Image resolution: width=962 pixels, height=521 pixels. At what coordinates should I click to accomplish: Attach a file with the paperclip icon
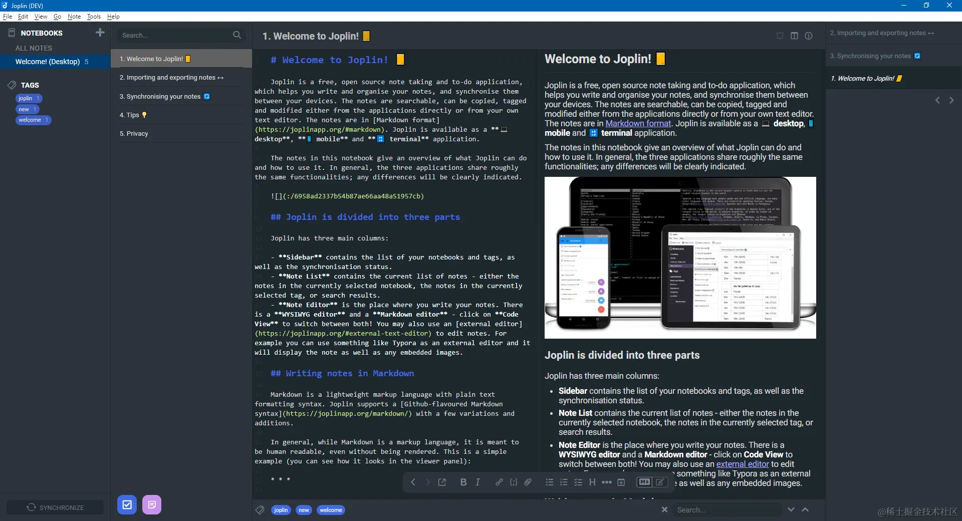coord(528,482)
